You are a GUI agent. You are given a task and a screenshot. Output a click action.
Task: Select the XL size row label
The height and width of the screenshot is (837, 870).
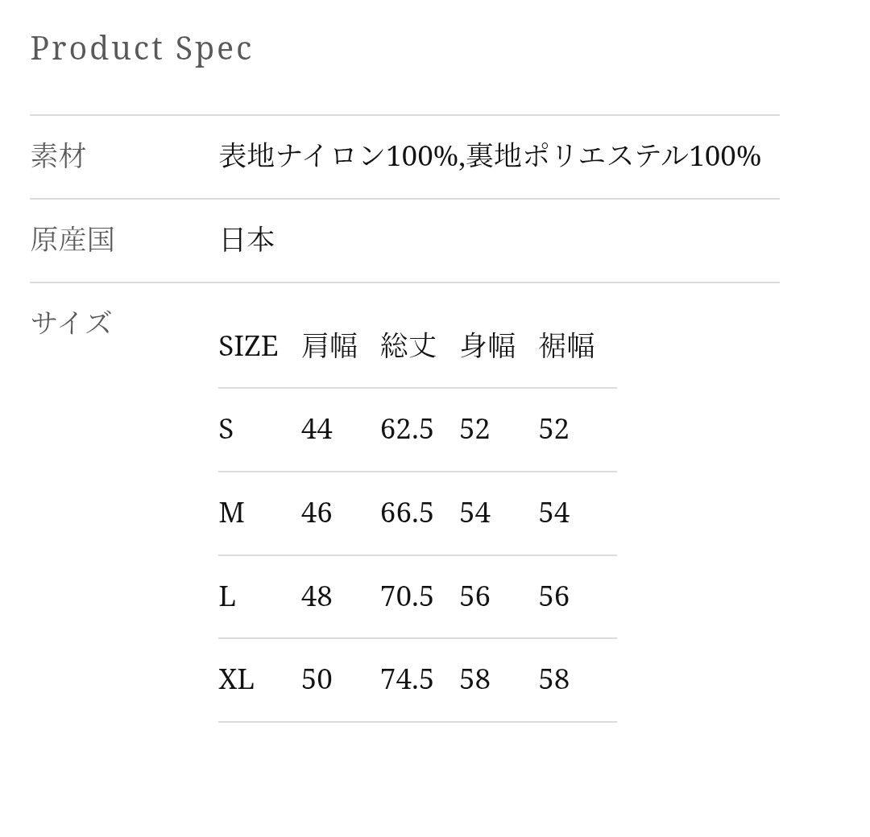236,679
